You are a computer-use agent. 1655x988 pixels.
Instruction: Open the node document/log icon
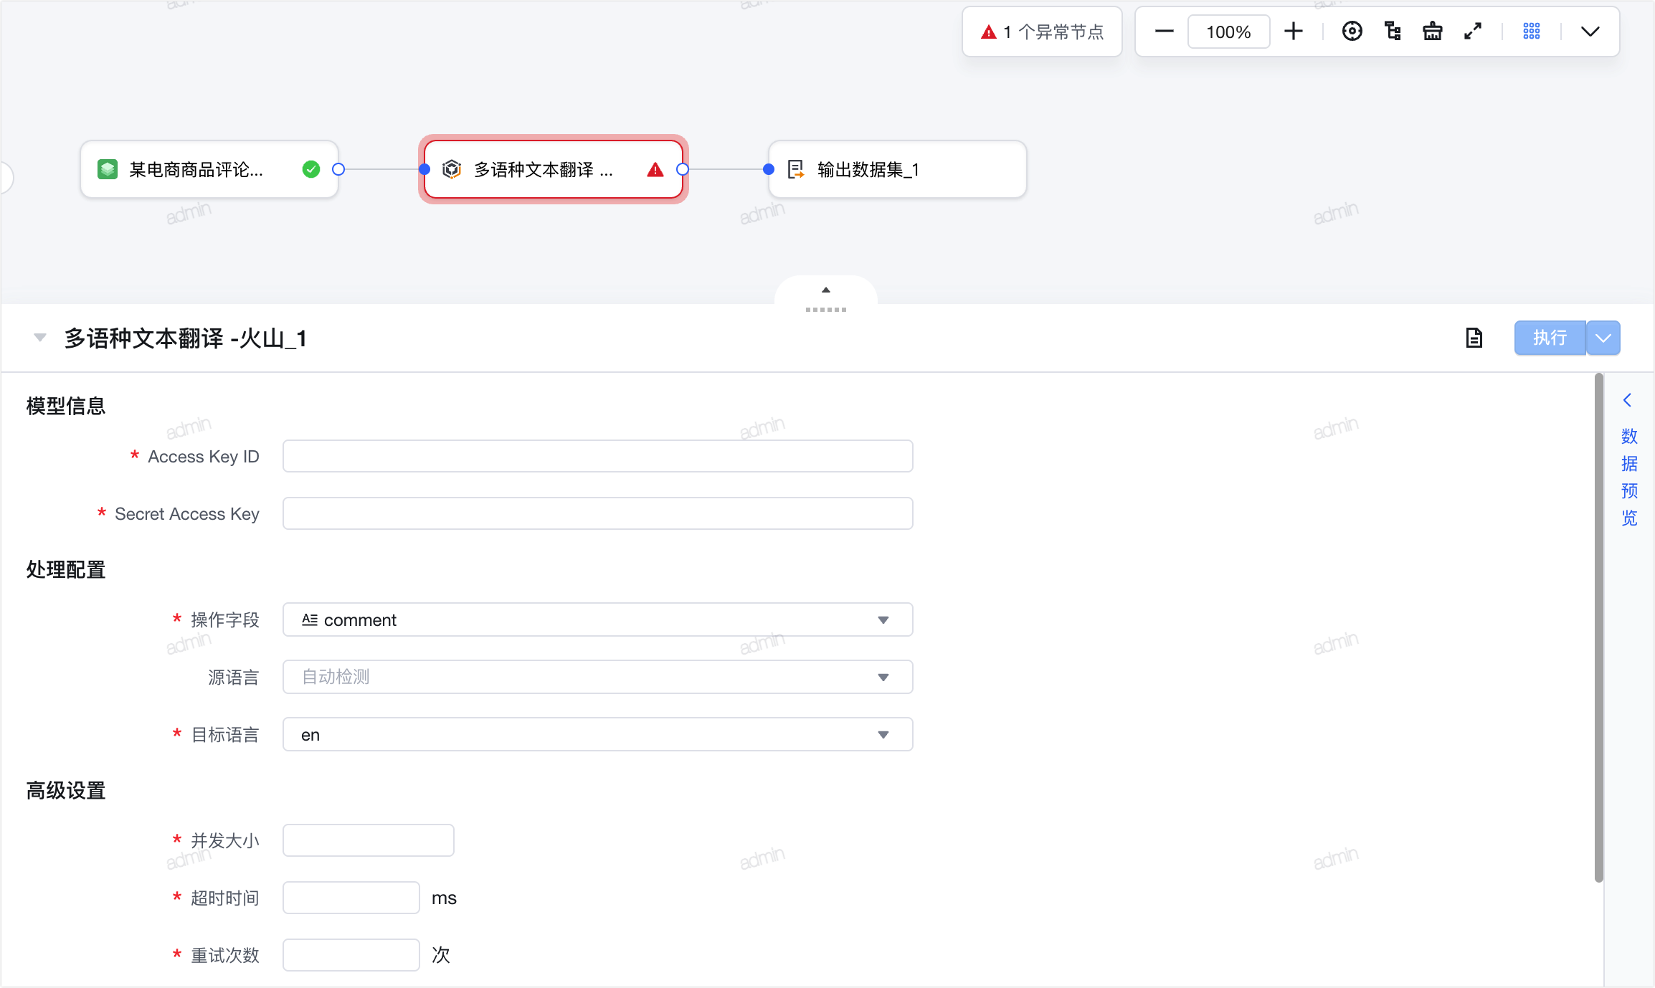(x=1474, y=338)
